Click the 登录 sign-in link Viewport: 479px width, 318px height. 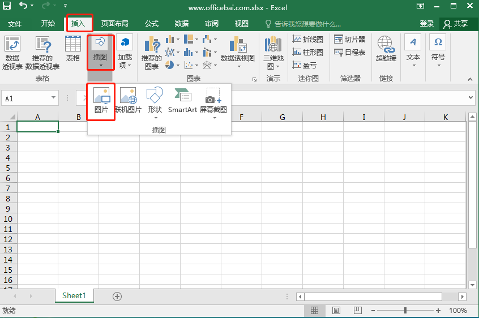tap(427, 24)
